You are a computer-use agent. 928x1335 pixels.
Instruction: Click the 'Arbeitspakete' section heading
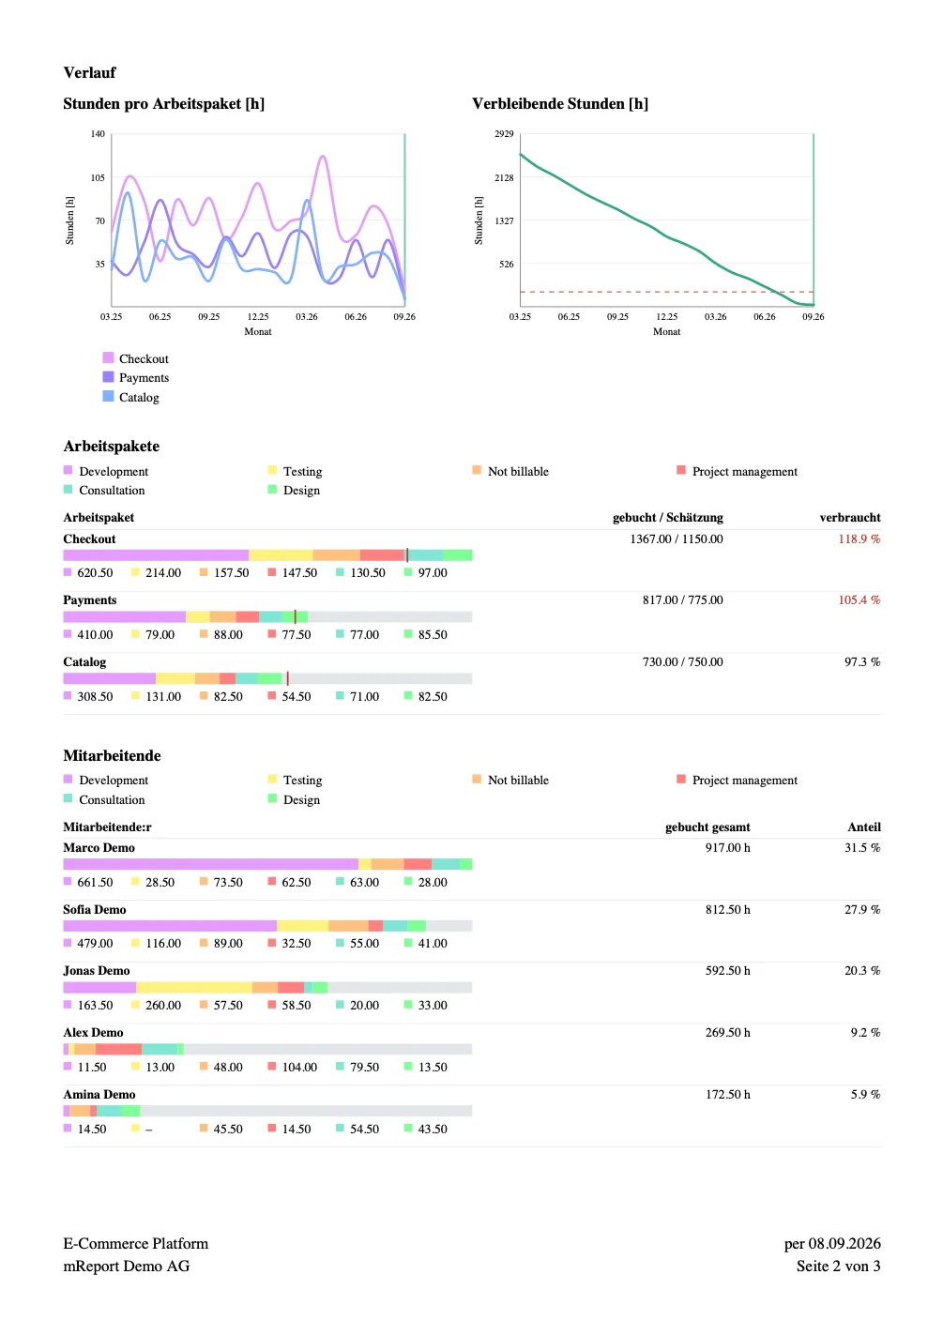pos(111,446)
